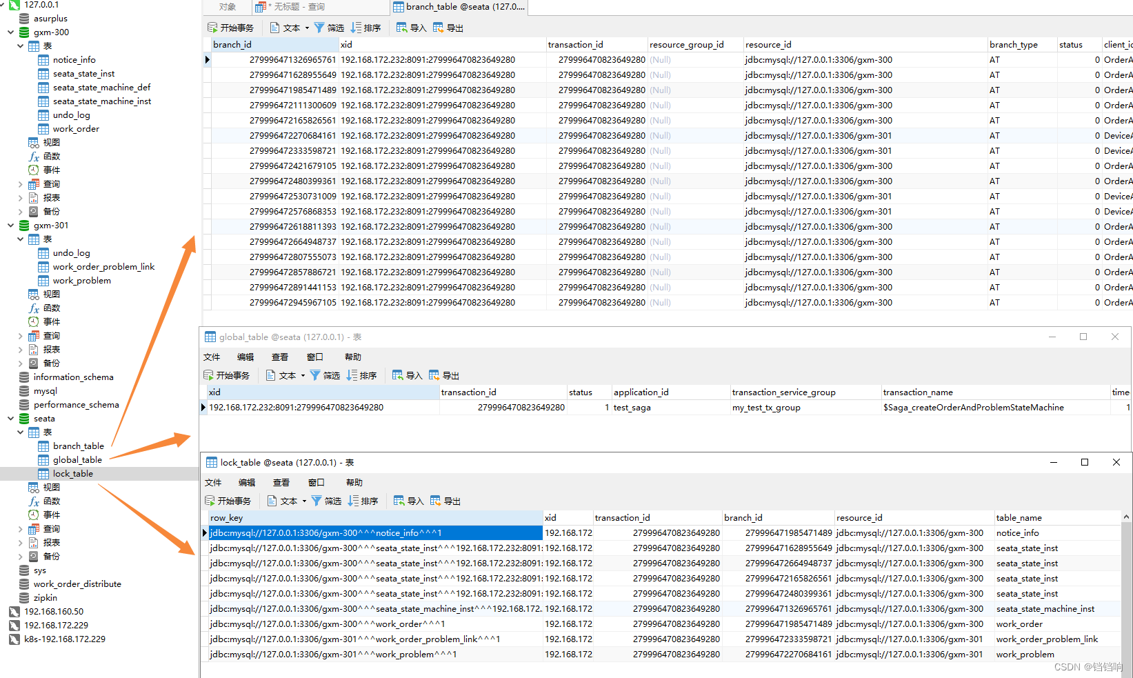Select global_table in the seata database

(x=77, y=460)
